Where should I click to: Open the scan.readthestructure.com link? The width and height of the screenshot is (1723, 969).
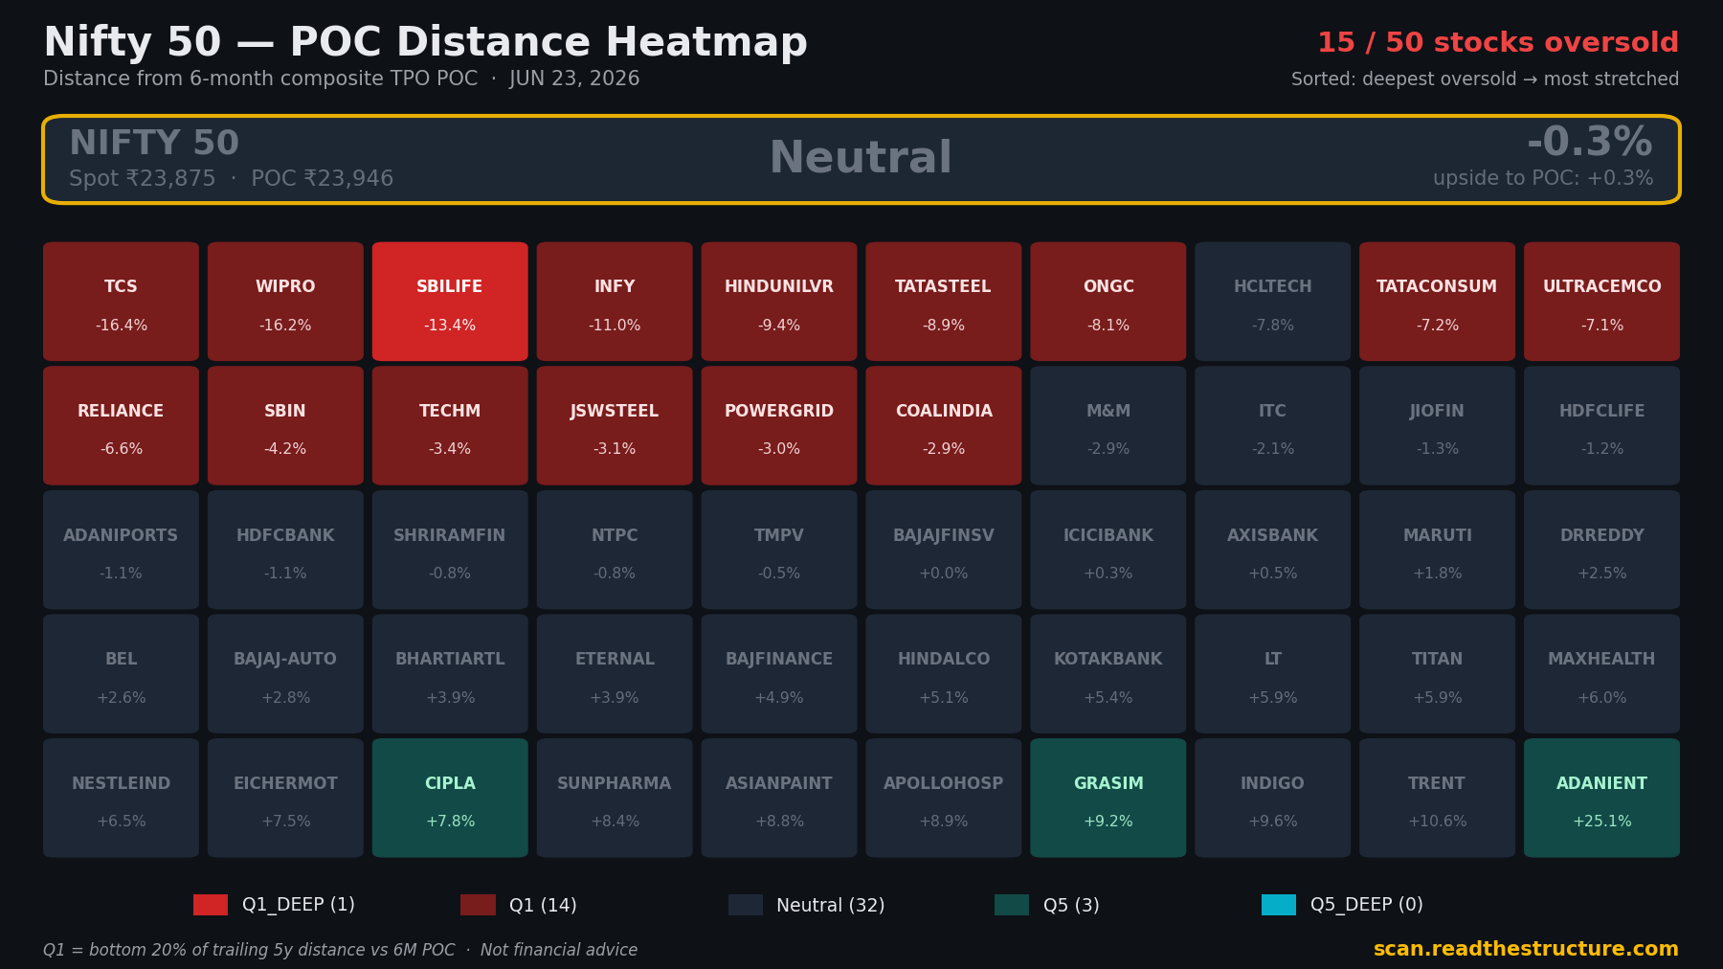[x=1526, y=949]
